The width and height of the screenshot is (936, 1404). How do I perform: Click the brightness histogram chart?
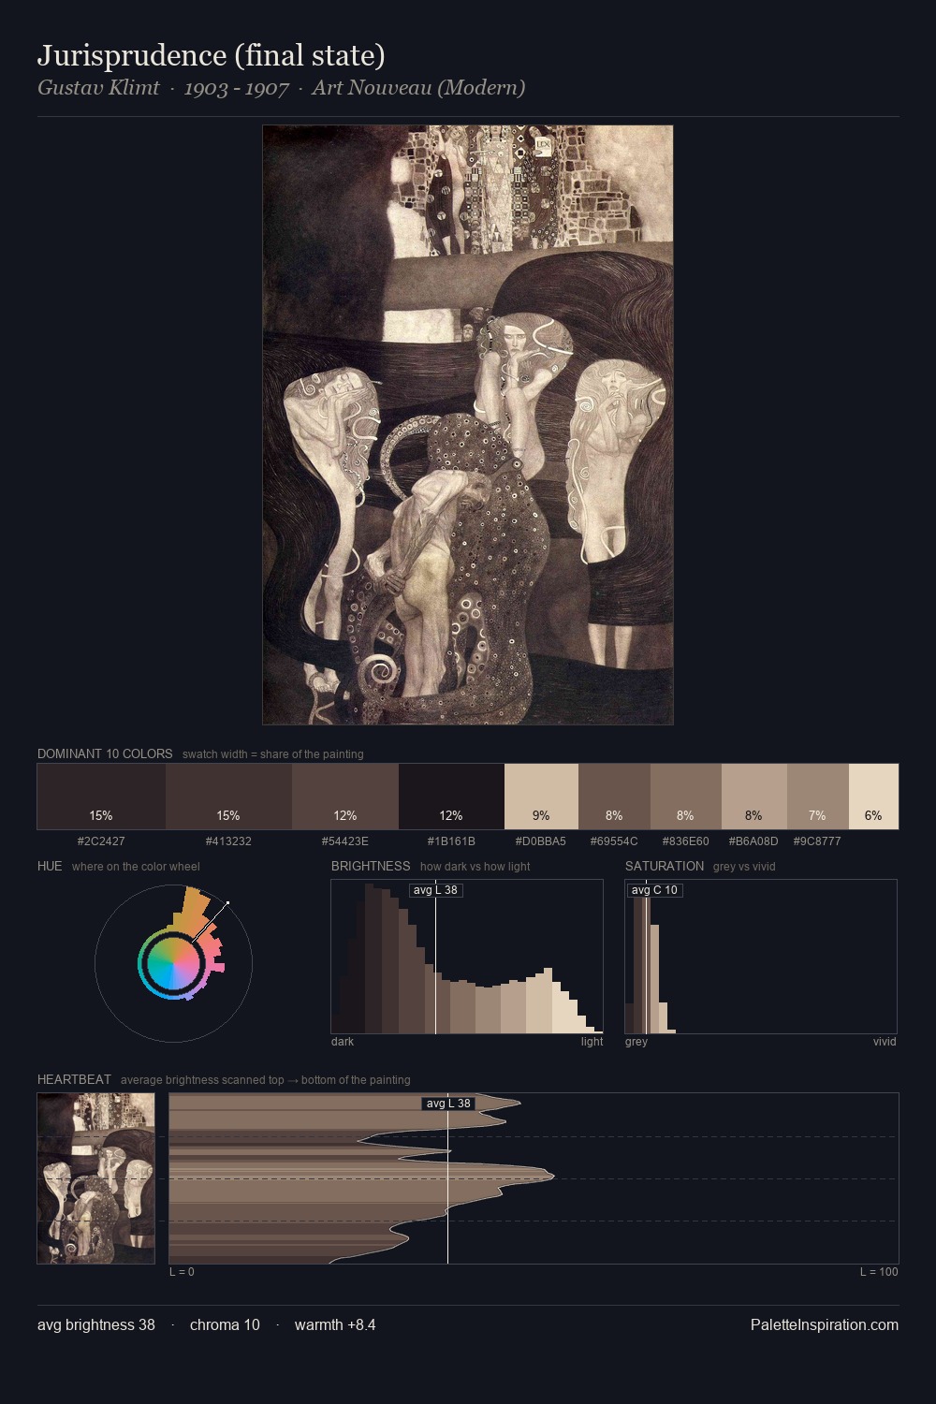coord(467,957)
